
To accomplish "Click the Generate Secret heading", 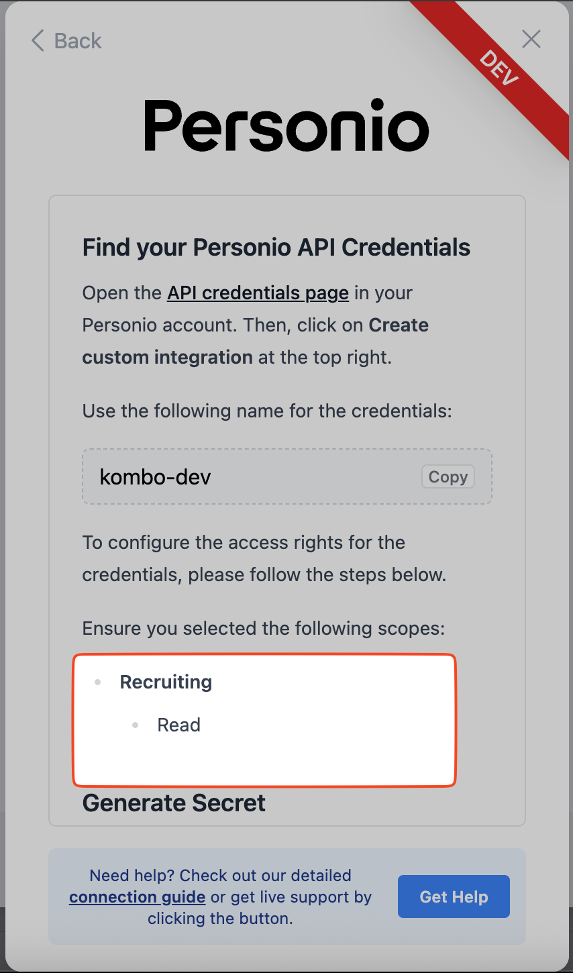I will point(174,803).
